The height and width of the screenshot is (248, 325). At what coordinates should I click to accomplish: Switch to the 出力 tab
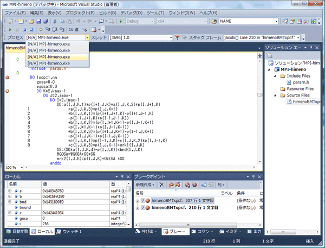[255, 232]
